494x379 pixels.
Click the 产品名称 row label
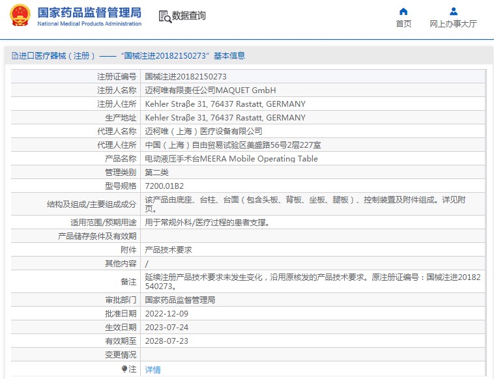click(x=121, y=159)
